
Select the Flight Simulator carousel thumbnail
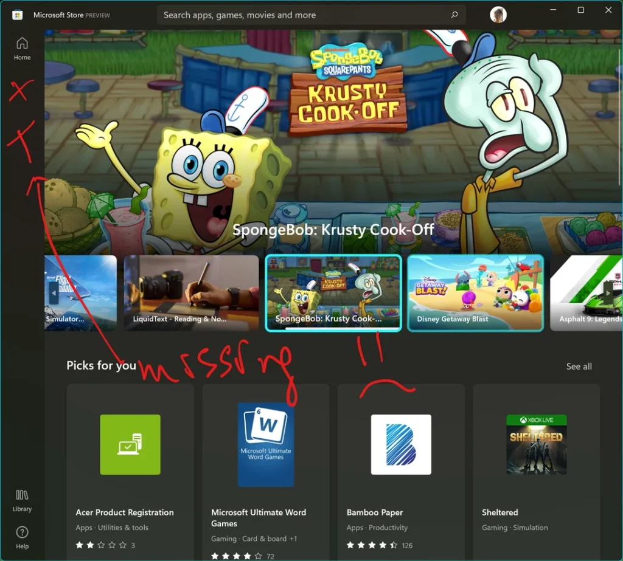[x=81, y=293]
